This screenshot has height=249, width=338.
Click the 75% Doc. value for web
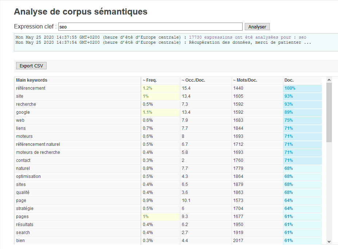(x=288, y=120)
